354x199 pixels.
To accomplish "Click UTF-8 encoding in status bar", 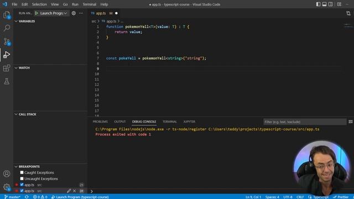I will [288, 197].
